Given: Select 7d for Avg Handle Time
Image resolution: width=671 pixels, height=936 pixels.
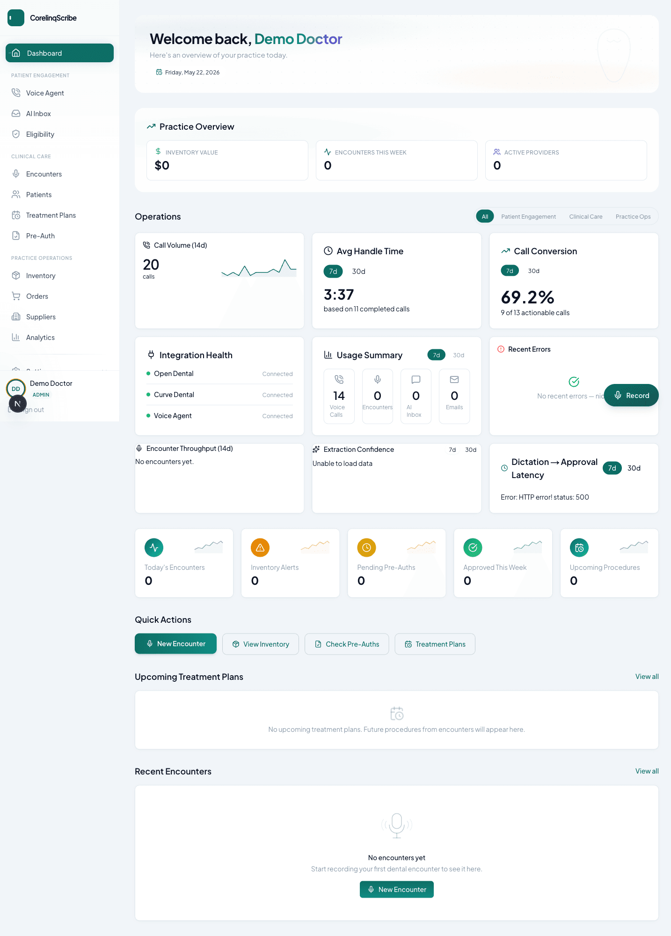Looking at the screenshot, I should click(x=333, y=272).
